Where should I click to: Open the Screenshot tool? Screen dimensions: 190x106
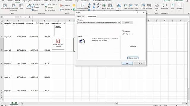tap(50, 10)
